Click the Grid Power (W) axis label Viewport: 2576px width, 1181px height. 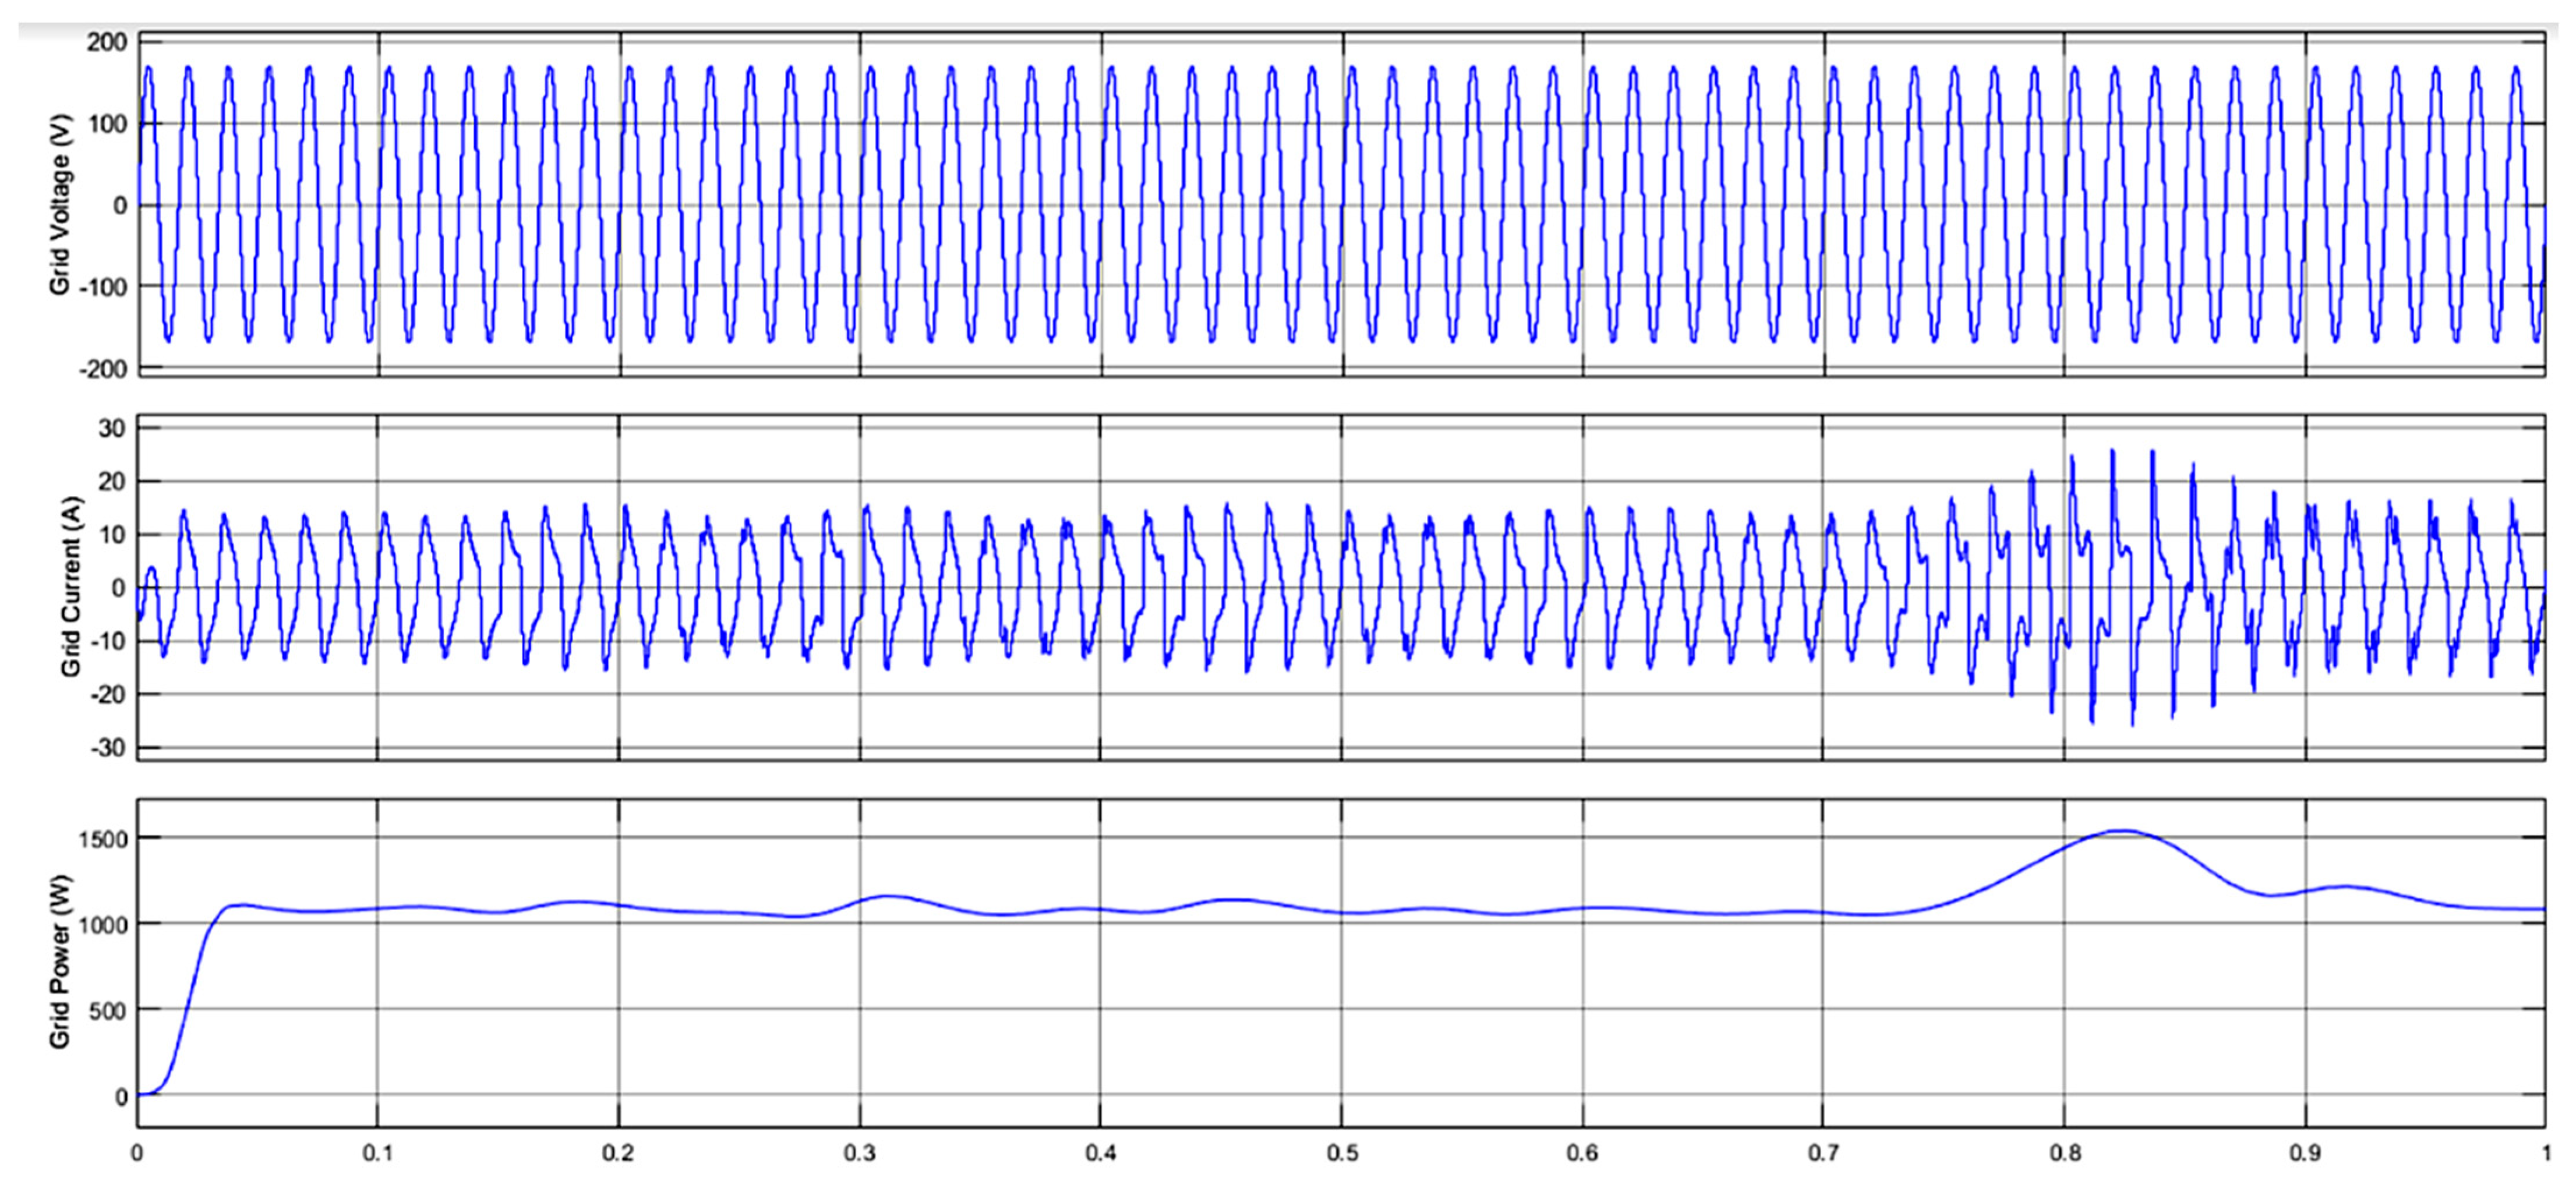coord(60,961)
